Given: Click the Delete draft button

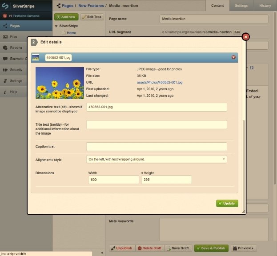Looking at the screenshot, I should (150, 248).
